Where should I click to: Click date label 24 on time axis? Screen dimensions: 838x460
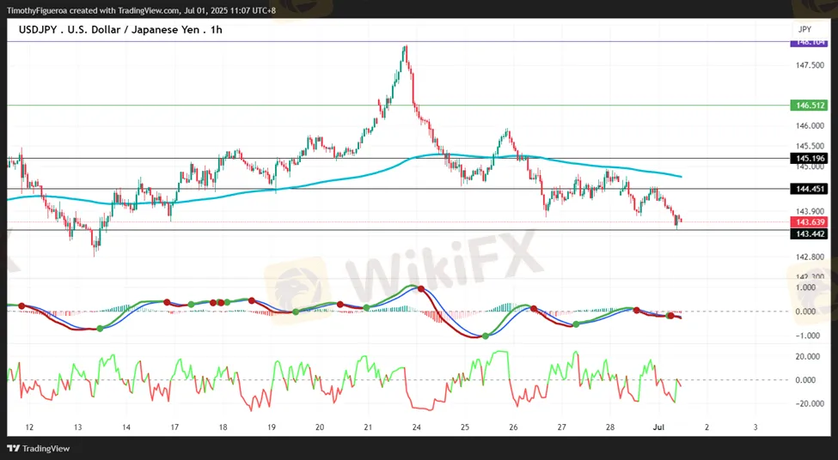pos(417,427)
